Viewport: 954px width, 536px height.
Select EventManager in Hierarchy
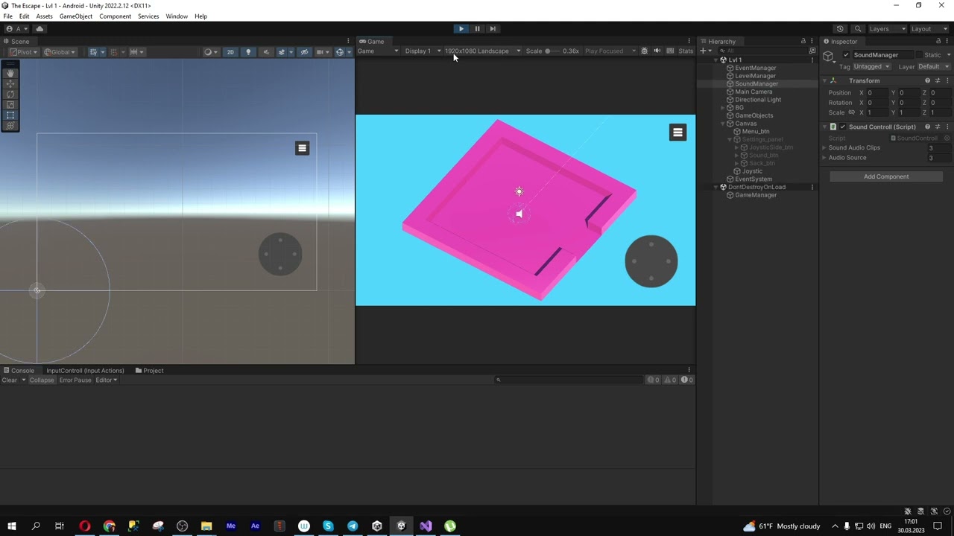pos(755,68)
